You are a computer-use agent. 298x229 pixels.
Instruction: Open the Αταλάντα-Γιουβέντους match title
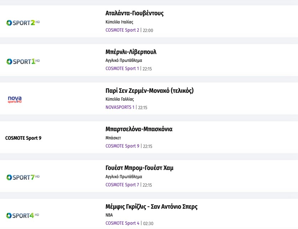tap(135, 14)
